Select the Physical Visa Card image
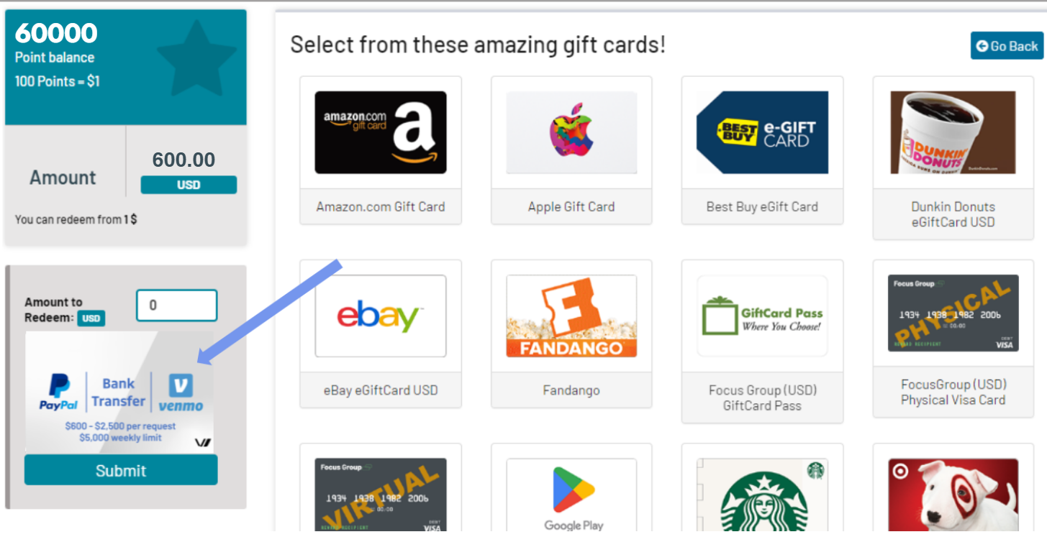This screenshot has height=542, width=1047. [x=953, y=313]
